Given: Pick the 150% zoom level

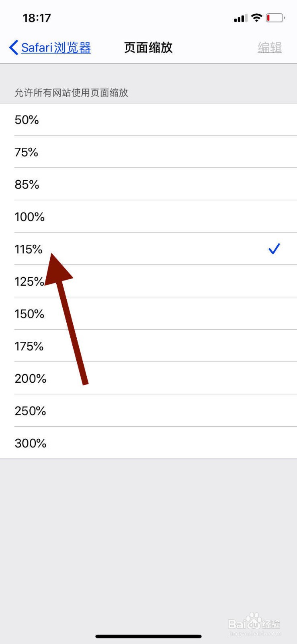Looking at the screenshot, I should pos(148,314).
